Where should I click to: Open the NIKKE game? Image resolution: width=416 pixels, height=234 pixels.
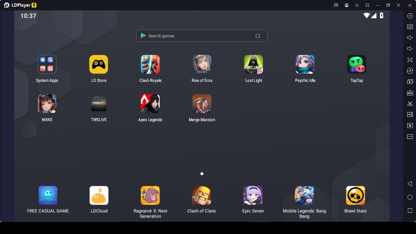click(x=47, y=104)
